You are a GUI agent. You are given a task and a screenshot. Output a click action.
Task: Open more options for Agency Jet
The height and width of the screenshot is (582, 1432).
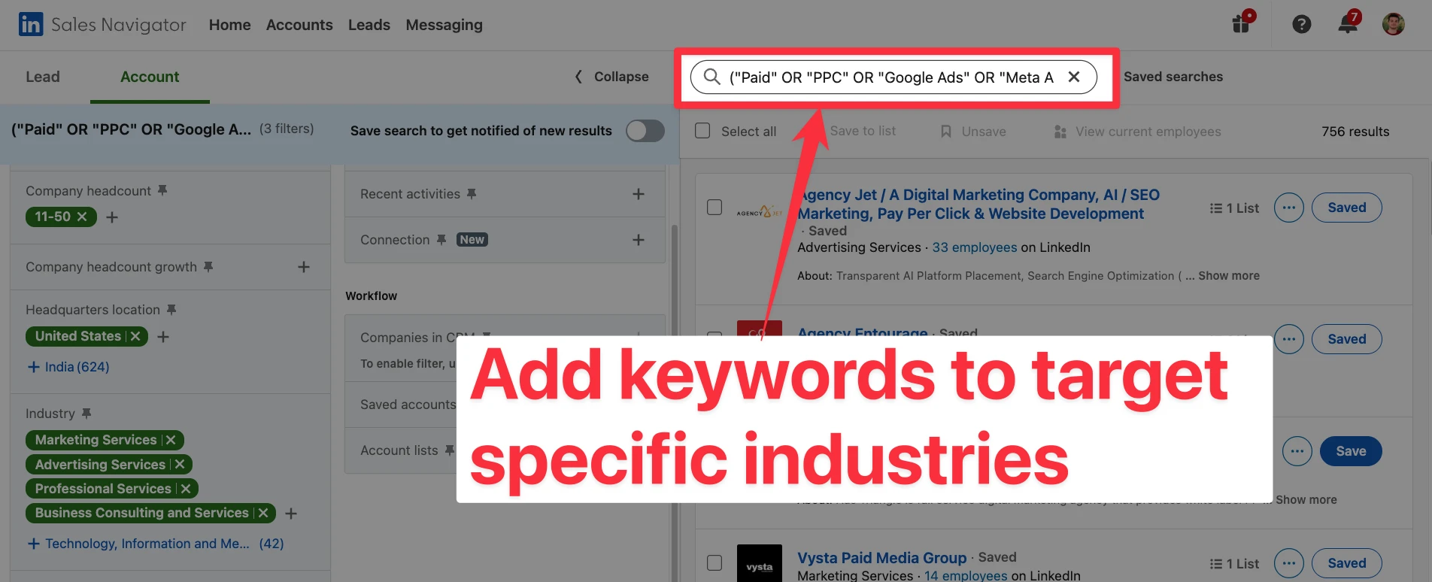(1289, 208)
